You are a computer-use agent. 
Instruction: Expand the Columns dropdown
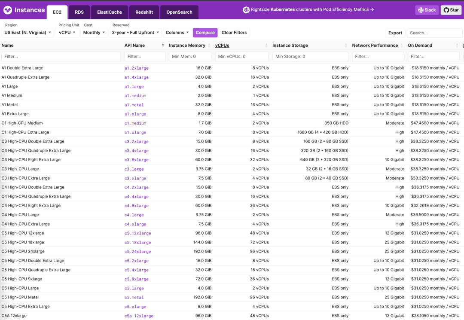177,33
